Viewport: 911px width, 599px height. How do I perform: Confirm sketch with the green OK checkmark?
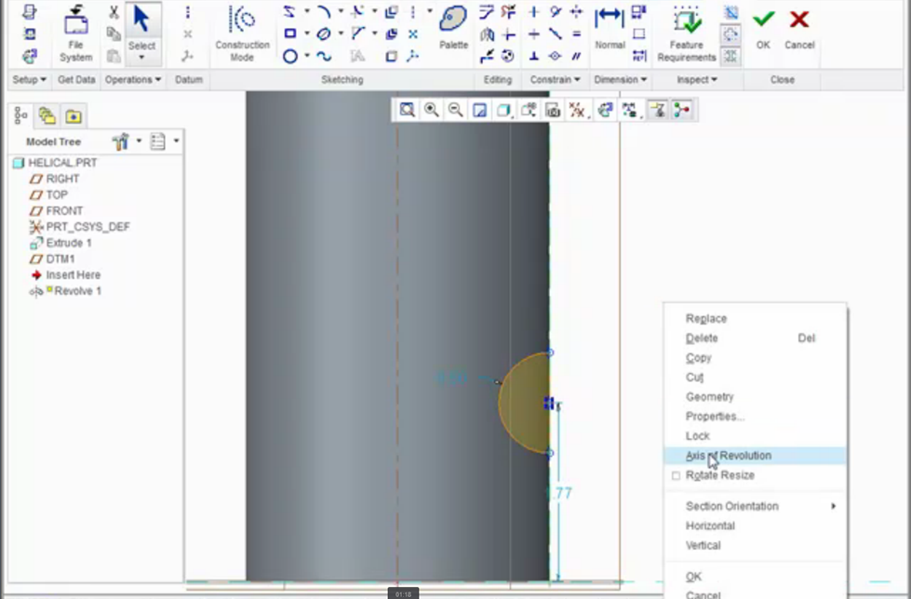click(762, 18)
